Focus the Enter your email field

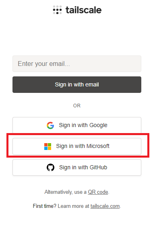pos(77,64)
